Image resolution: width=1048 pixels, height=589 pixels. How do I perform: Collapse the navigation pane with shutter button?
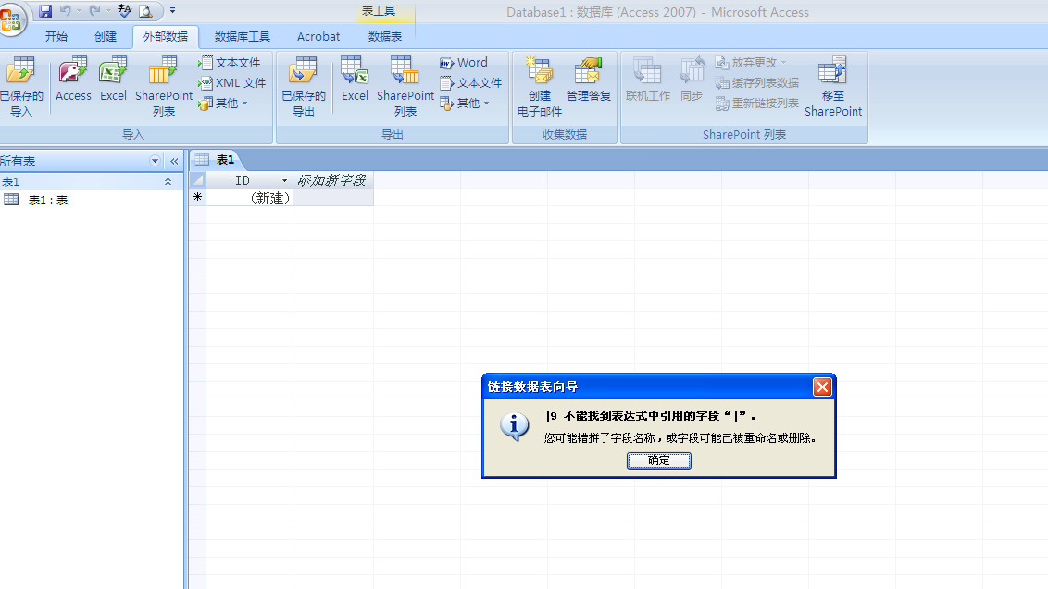pyautogui.click(x=174, y=161)
